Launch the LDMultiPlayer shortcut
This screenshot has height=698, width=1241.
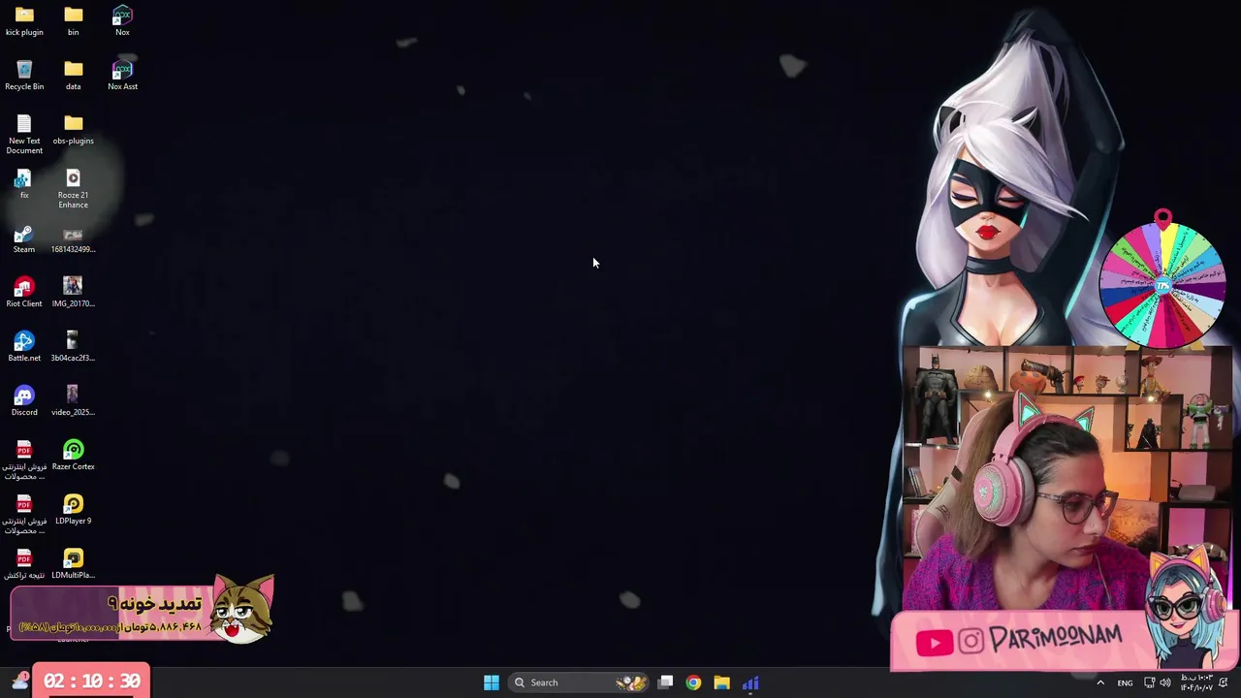click(x=73, y=564)
